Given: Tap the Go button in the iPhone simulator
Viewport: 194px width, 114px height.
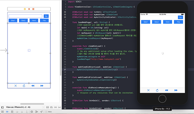Looking at the screenshot, I should click(180, 17).
